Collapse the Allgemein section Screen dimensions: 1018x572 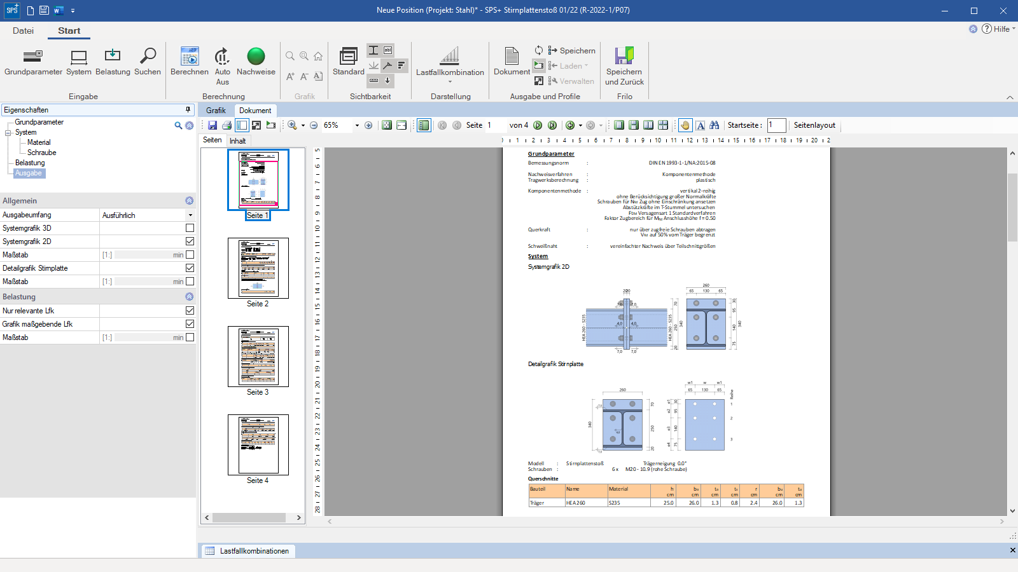tap(189, 201)
